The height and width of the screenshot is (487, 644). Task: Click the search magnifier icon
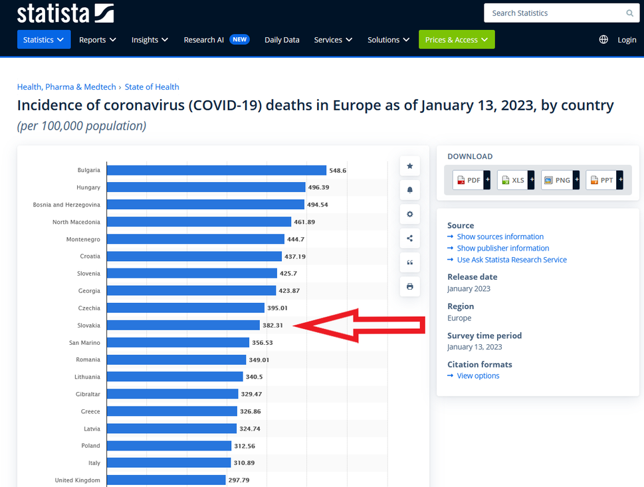(x=629, y=13)
